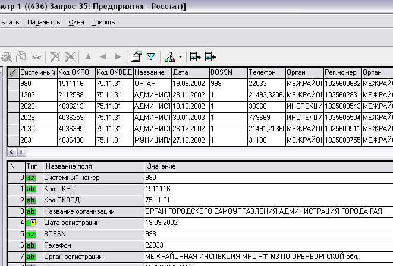
Task: Select the Название организации field row
Action: (x=200, y=212)
